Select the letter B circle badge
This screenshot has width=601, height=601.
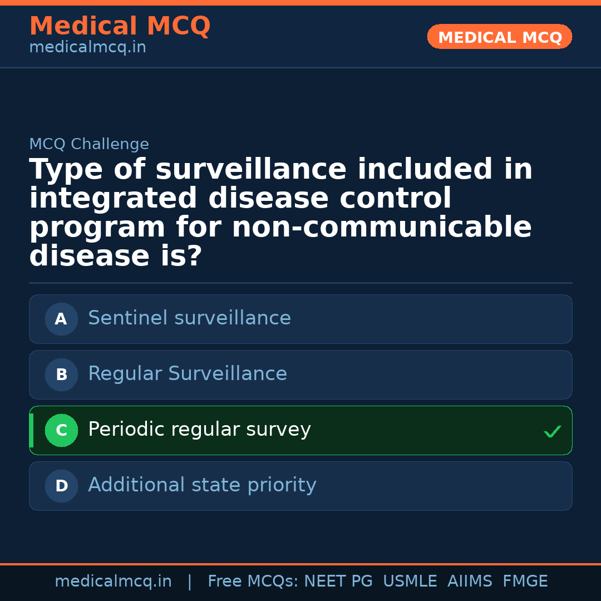point(61,375)
